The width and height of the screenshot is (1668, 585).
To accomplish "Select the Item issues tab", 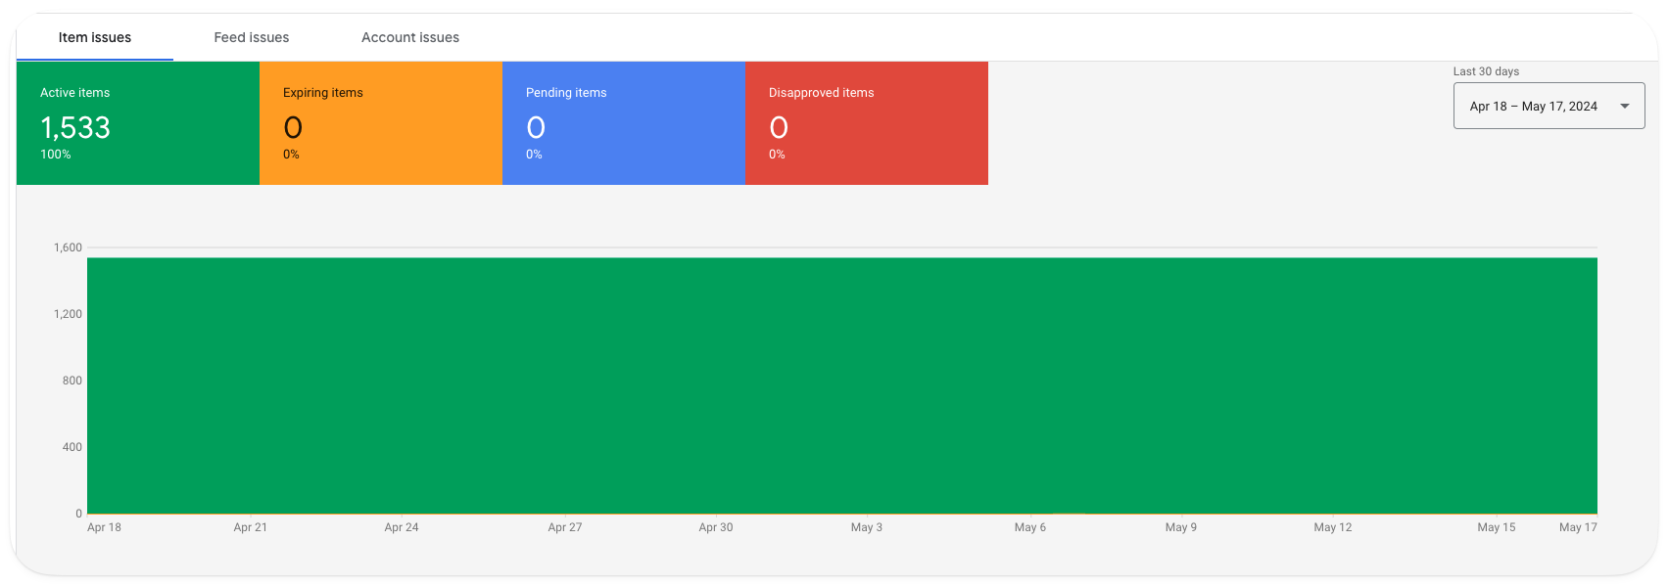I will (x=95, y=37).
